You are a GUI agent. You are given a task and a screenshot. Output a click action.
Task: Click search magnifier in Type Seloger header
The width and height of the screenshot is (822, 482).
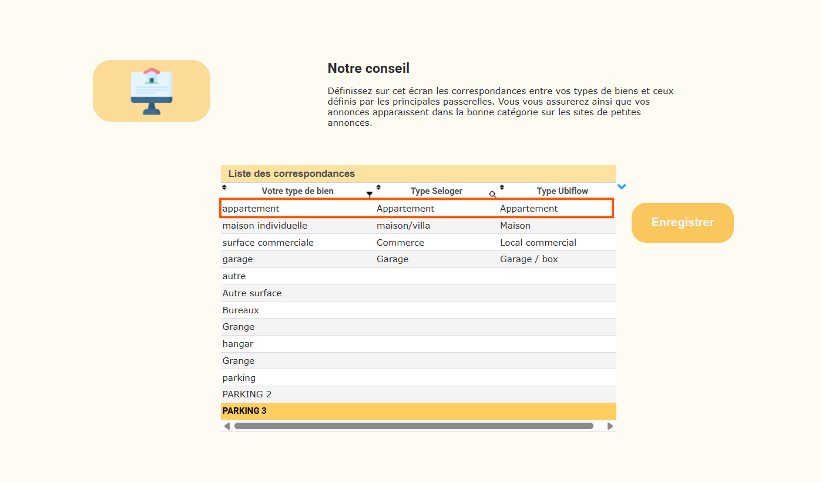click(492, 194)
